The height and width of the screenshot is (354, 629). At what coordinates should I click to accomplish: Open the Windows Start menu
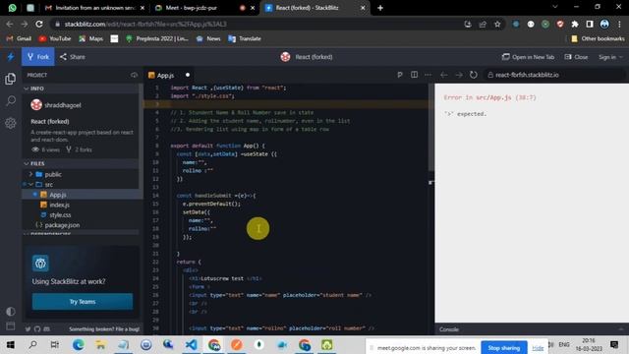[11, 345]
